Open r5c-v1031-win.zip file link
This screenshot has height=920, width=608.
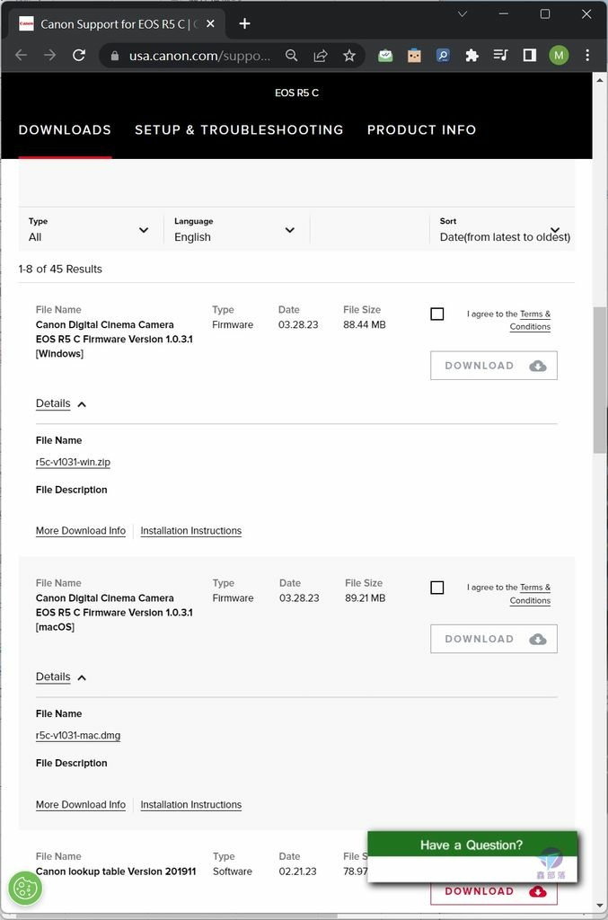(73, 462)
